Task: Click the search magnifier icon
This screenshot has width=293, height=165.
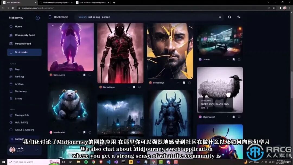Action: [220, 17]
